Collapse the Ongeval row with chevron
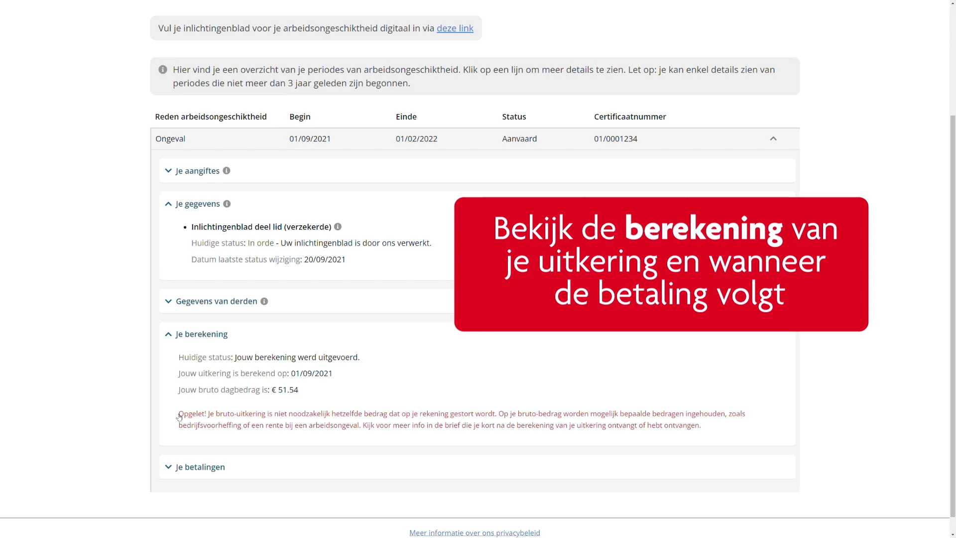Screen dimensions: 956x538 [773, 139]
